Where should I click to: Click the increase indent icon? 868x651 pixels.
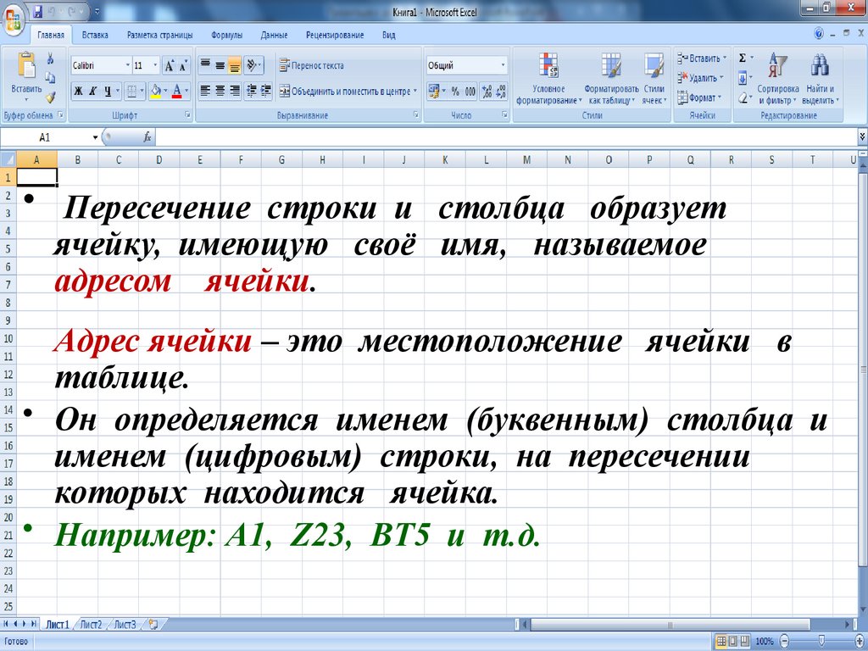(x=265, y=91)
